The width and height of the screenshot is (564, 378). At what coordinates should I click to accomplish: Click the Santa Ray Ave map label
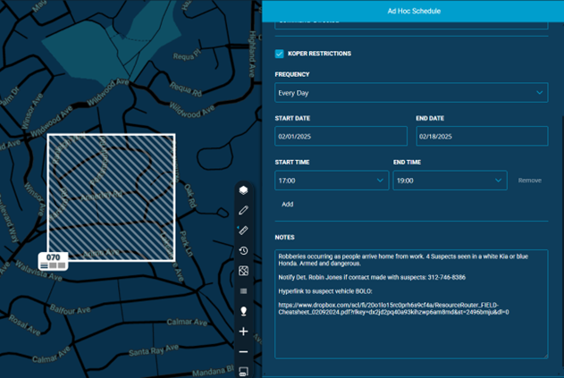coord(154,350)
